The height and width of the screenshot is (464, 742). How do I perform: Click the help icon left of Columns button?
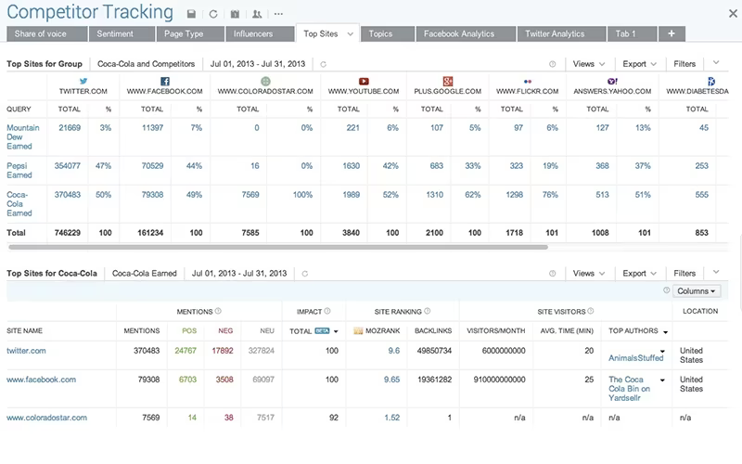(x=666, y=290)
